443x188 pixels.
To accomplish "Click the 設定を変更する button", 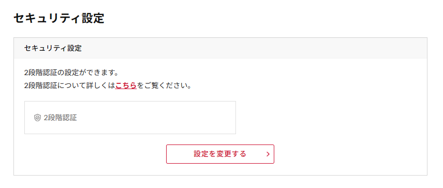I will pyautogui.click(x=220, y=154).
